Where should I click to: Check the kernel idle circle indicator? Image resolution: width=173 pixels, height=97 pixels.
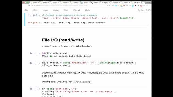149,10
